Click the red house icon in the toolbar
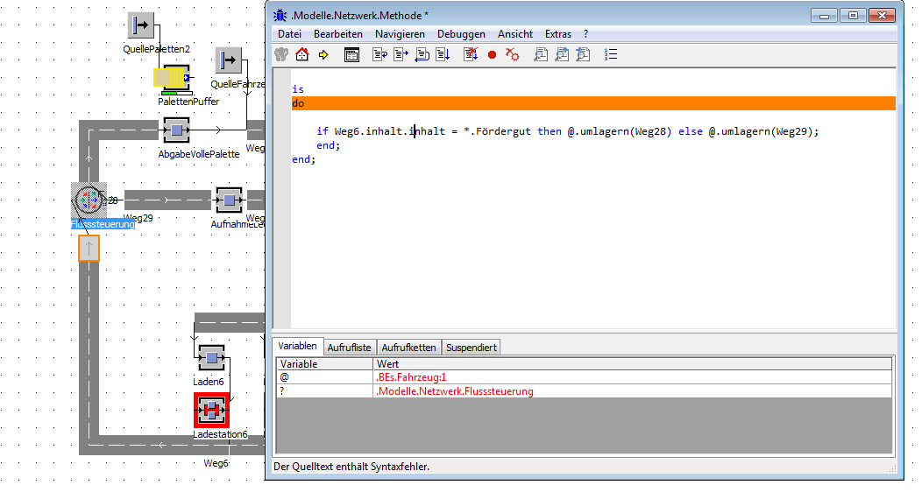 (x=302, y=54)
